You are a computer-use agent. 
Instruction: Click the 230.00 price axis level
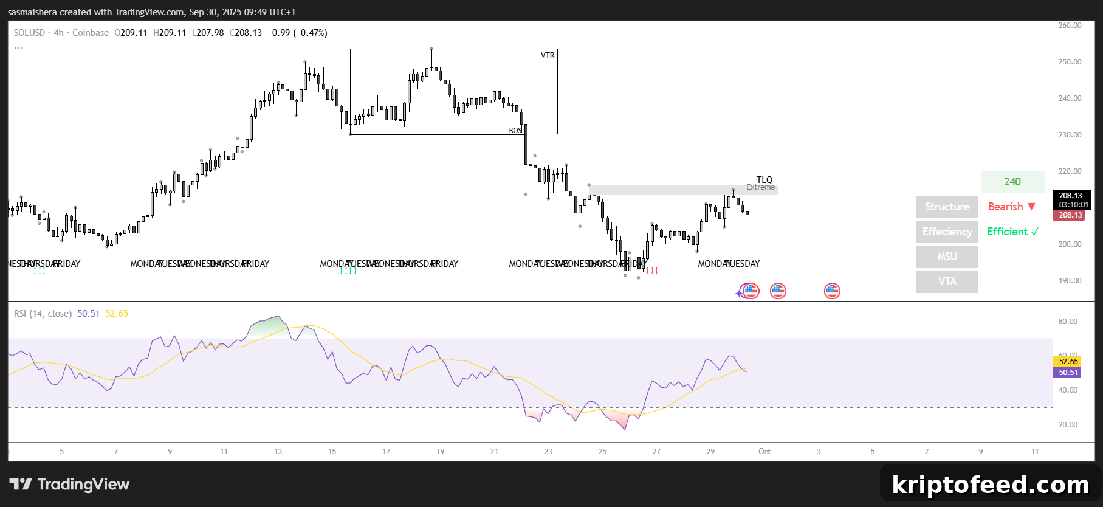coord(1070,135)
